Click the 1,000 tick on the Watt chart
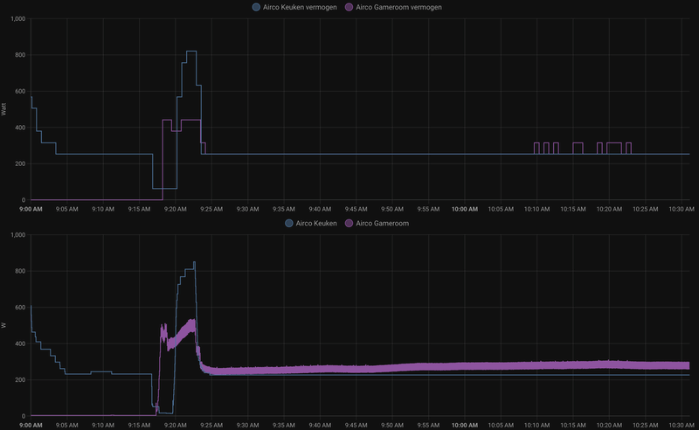Screen dimensions: 699x430 [x=18, y=18]
